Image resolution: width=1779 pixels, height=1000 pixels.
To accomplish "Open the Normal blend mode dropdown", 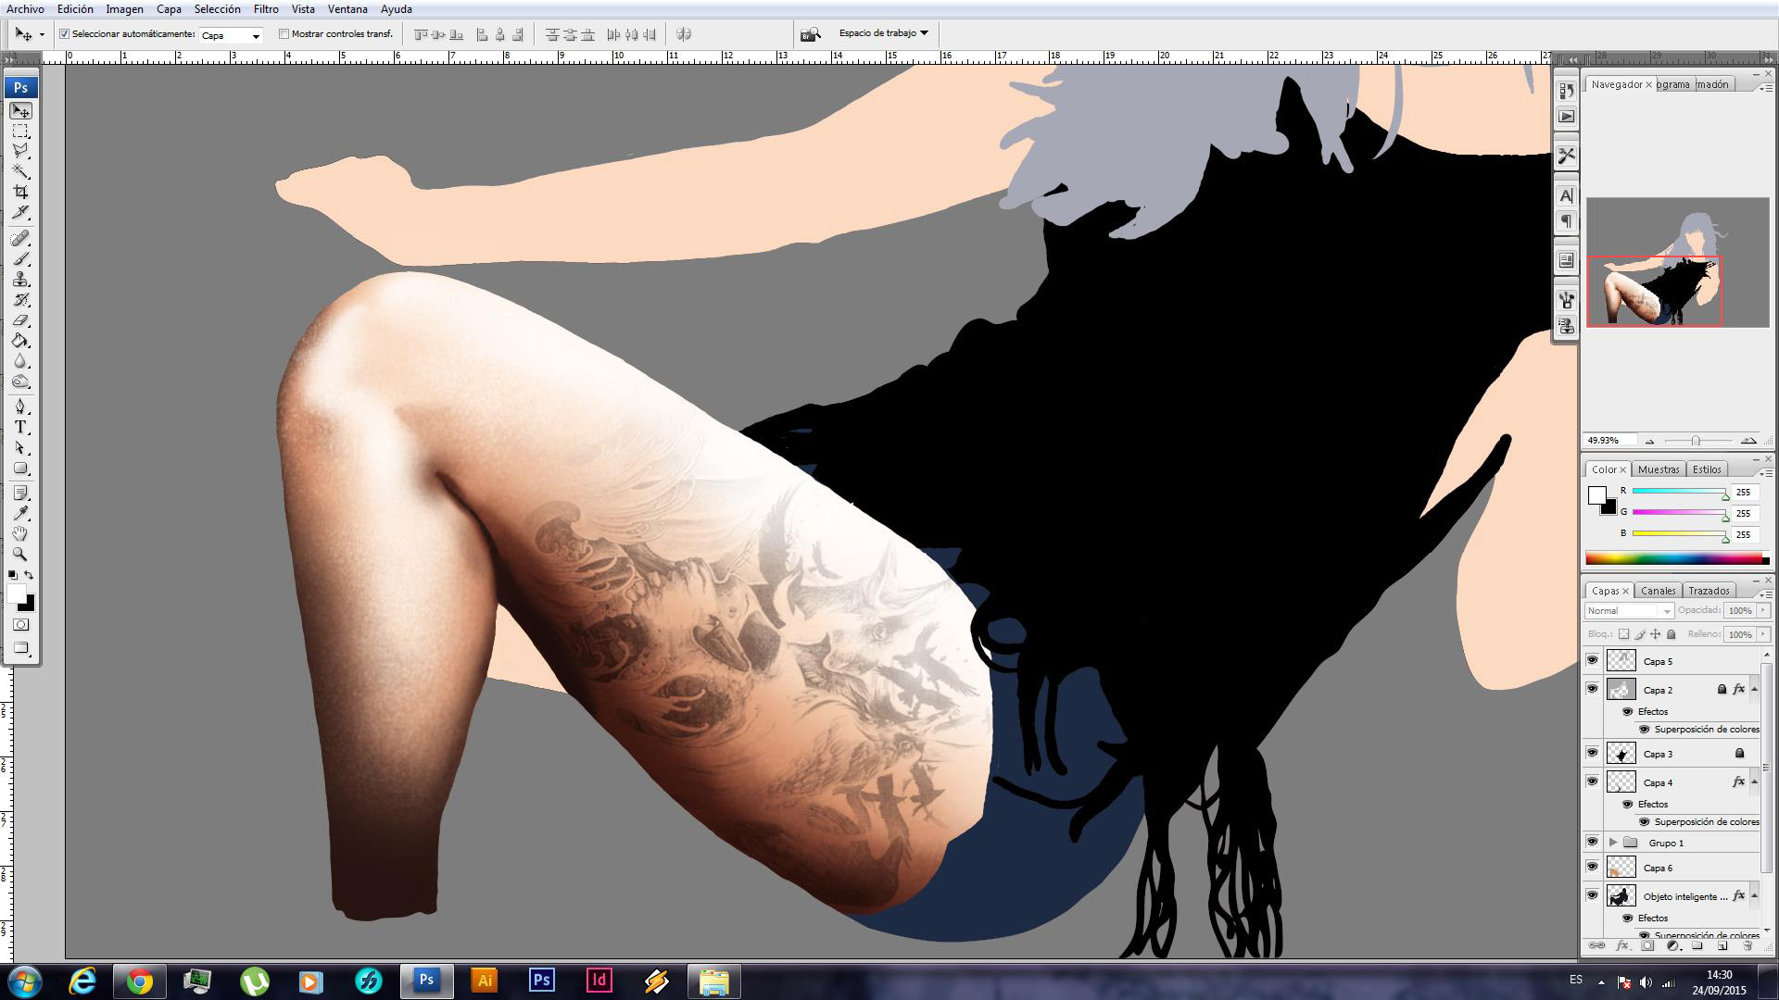I will point(1629,611).
